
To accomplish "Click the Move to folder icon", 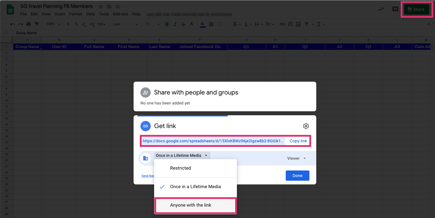I will (109, 7).
